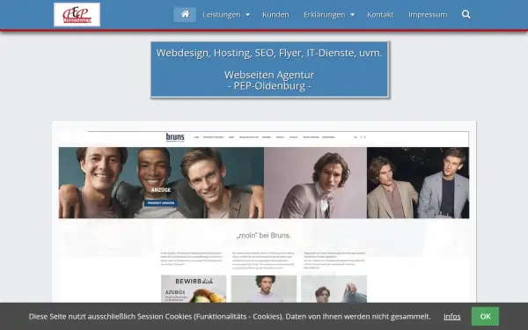
Task: Click the Webseiten Agentur PEP-Oldenburg banner
Action: 269,70
